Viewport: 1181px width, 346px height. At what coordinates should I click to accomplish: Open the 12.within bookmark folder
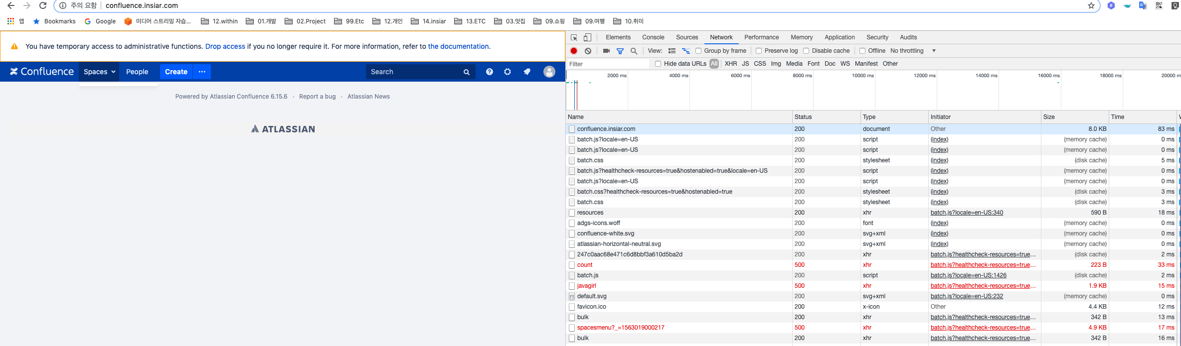(x=219, y=21)
